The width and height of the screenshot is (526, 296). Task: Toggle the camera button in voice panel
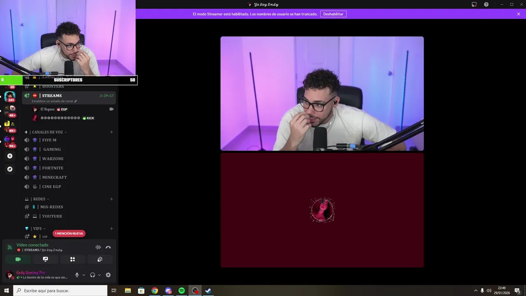coord(18,259)
